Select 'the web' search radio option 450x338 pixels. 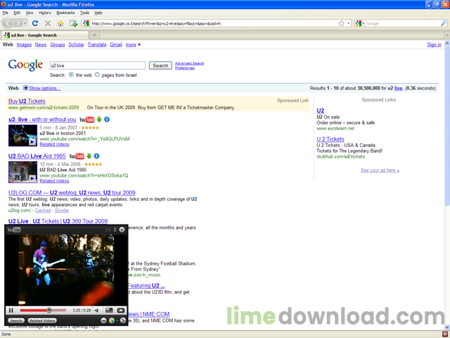(71, 75)
